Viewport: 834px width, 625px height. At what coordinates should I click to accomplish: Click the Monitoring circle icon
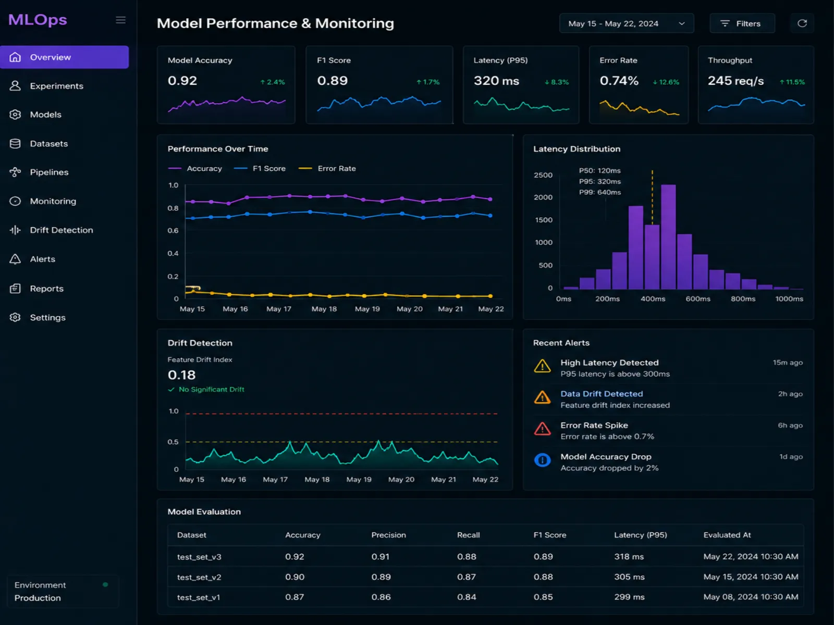click(x=16, y=201)
